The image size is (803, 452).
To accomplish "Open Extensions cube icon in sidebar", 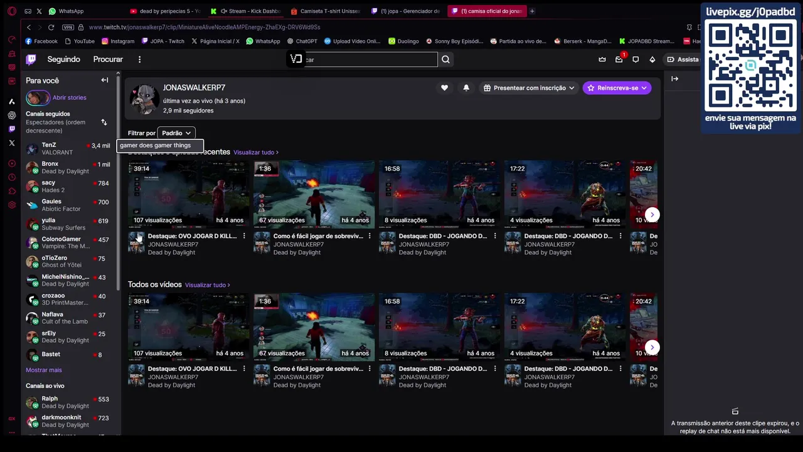I will tap(11, 191).
